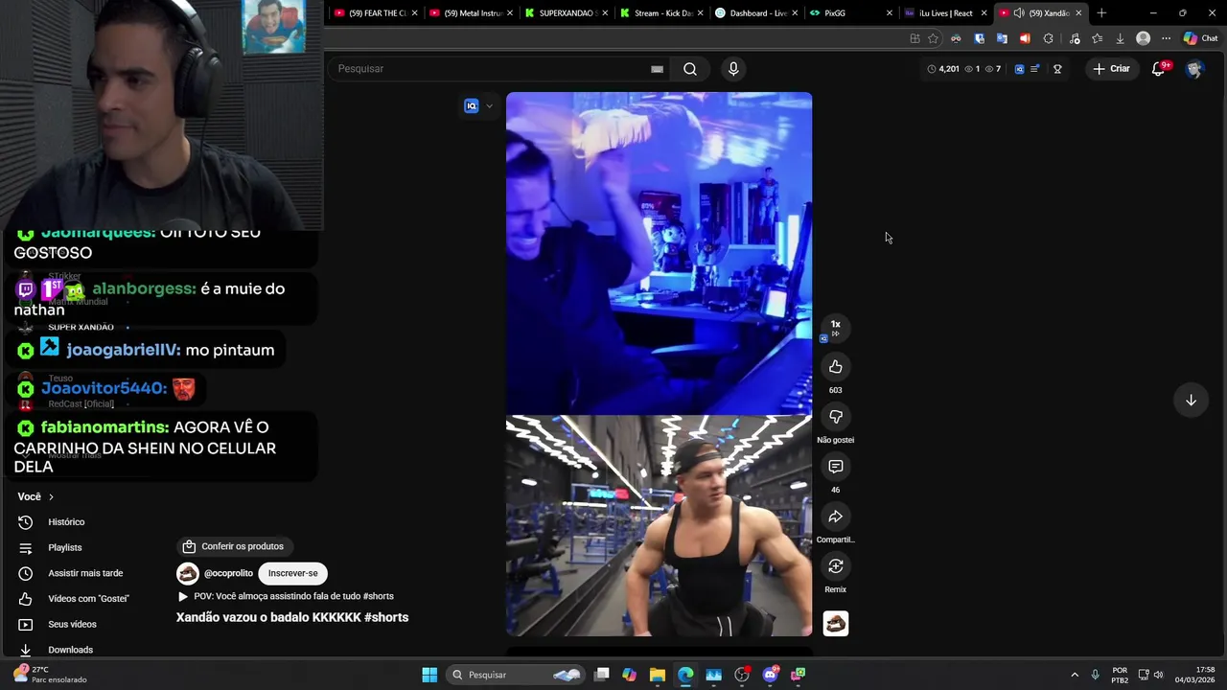Click the trophy icon in YouTube header

1057,69
